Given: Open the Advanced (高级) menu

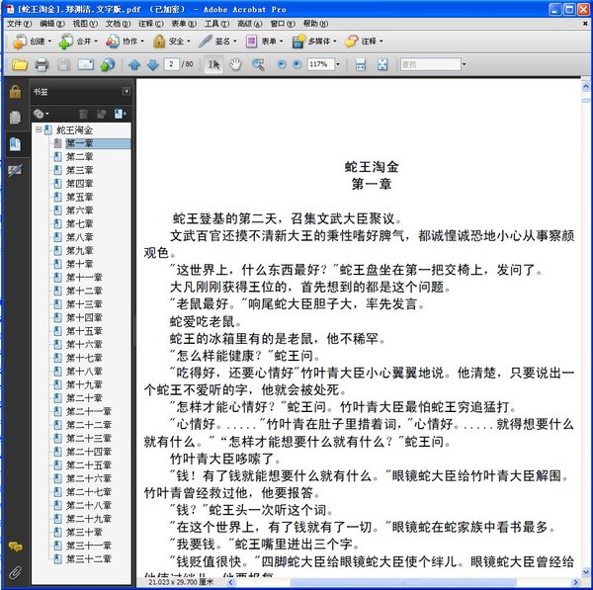Looking at the screenshot, I should pyautogui.click(x=250, y=24).
